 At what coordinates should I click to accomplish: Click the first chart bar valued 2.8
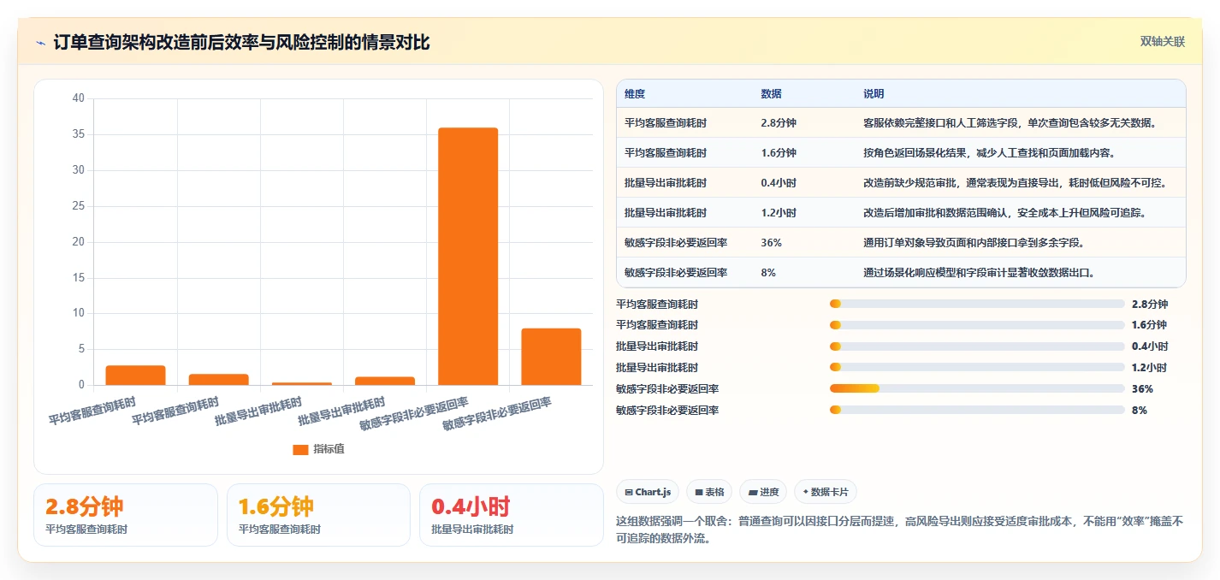(x=135, y=375)
